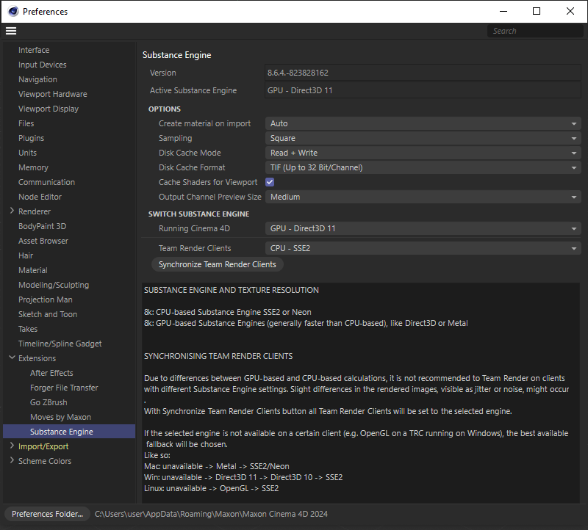Image resolution: width=588 pixels, height=530 pixels.
Task: Select Navigation preferences
Action: click(37, 79)
